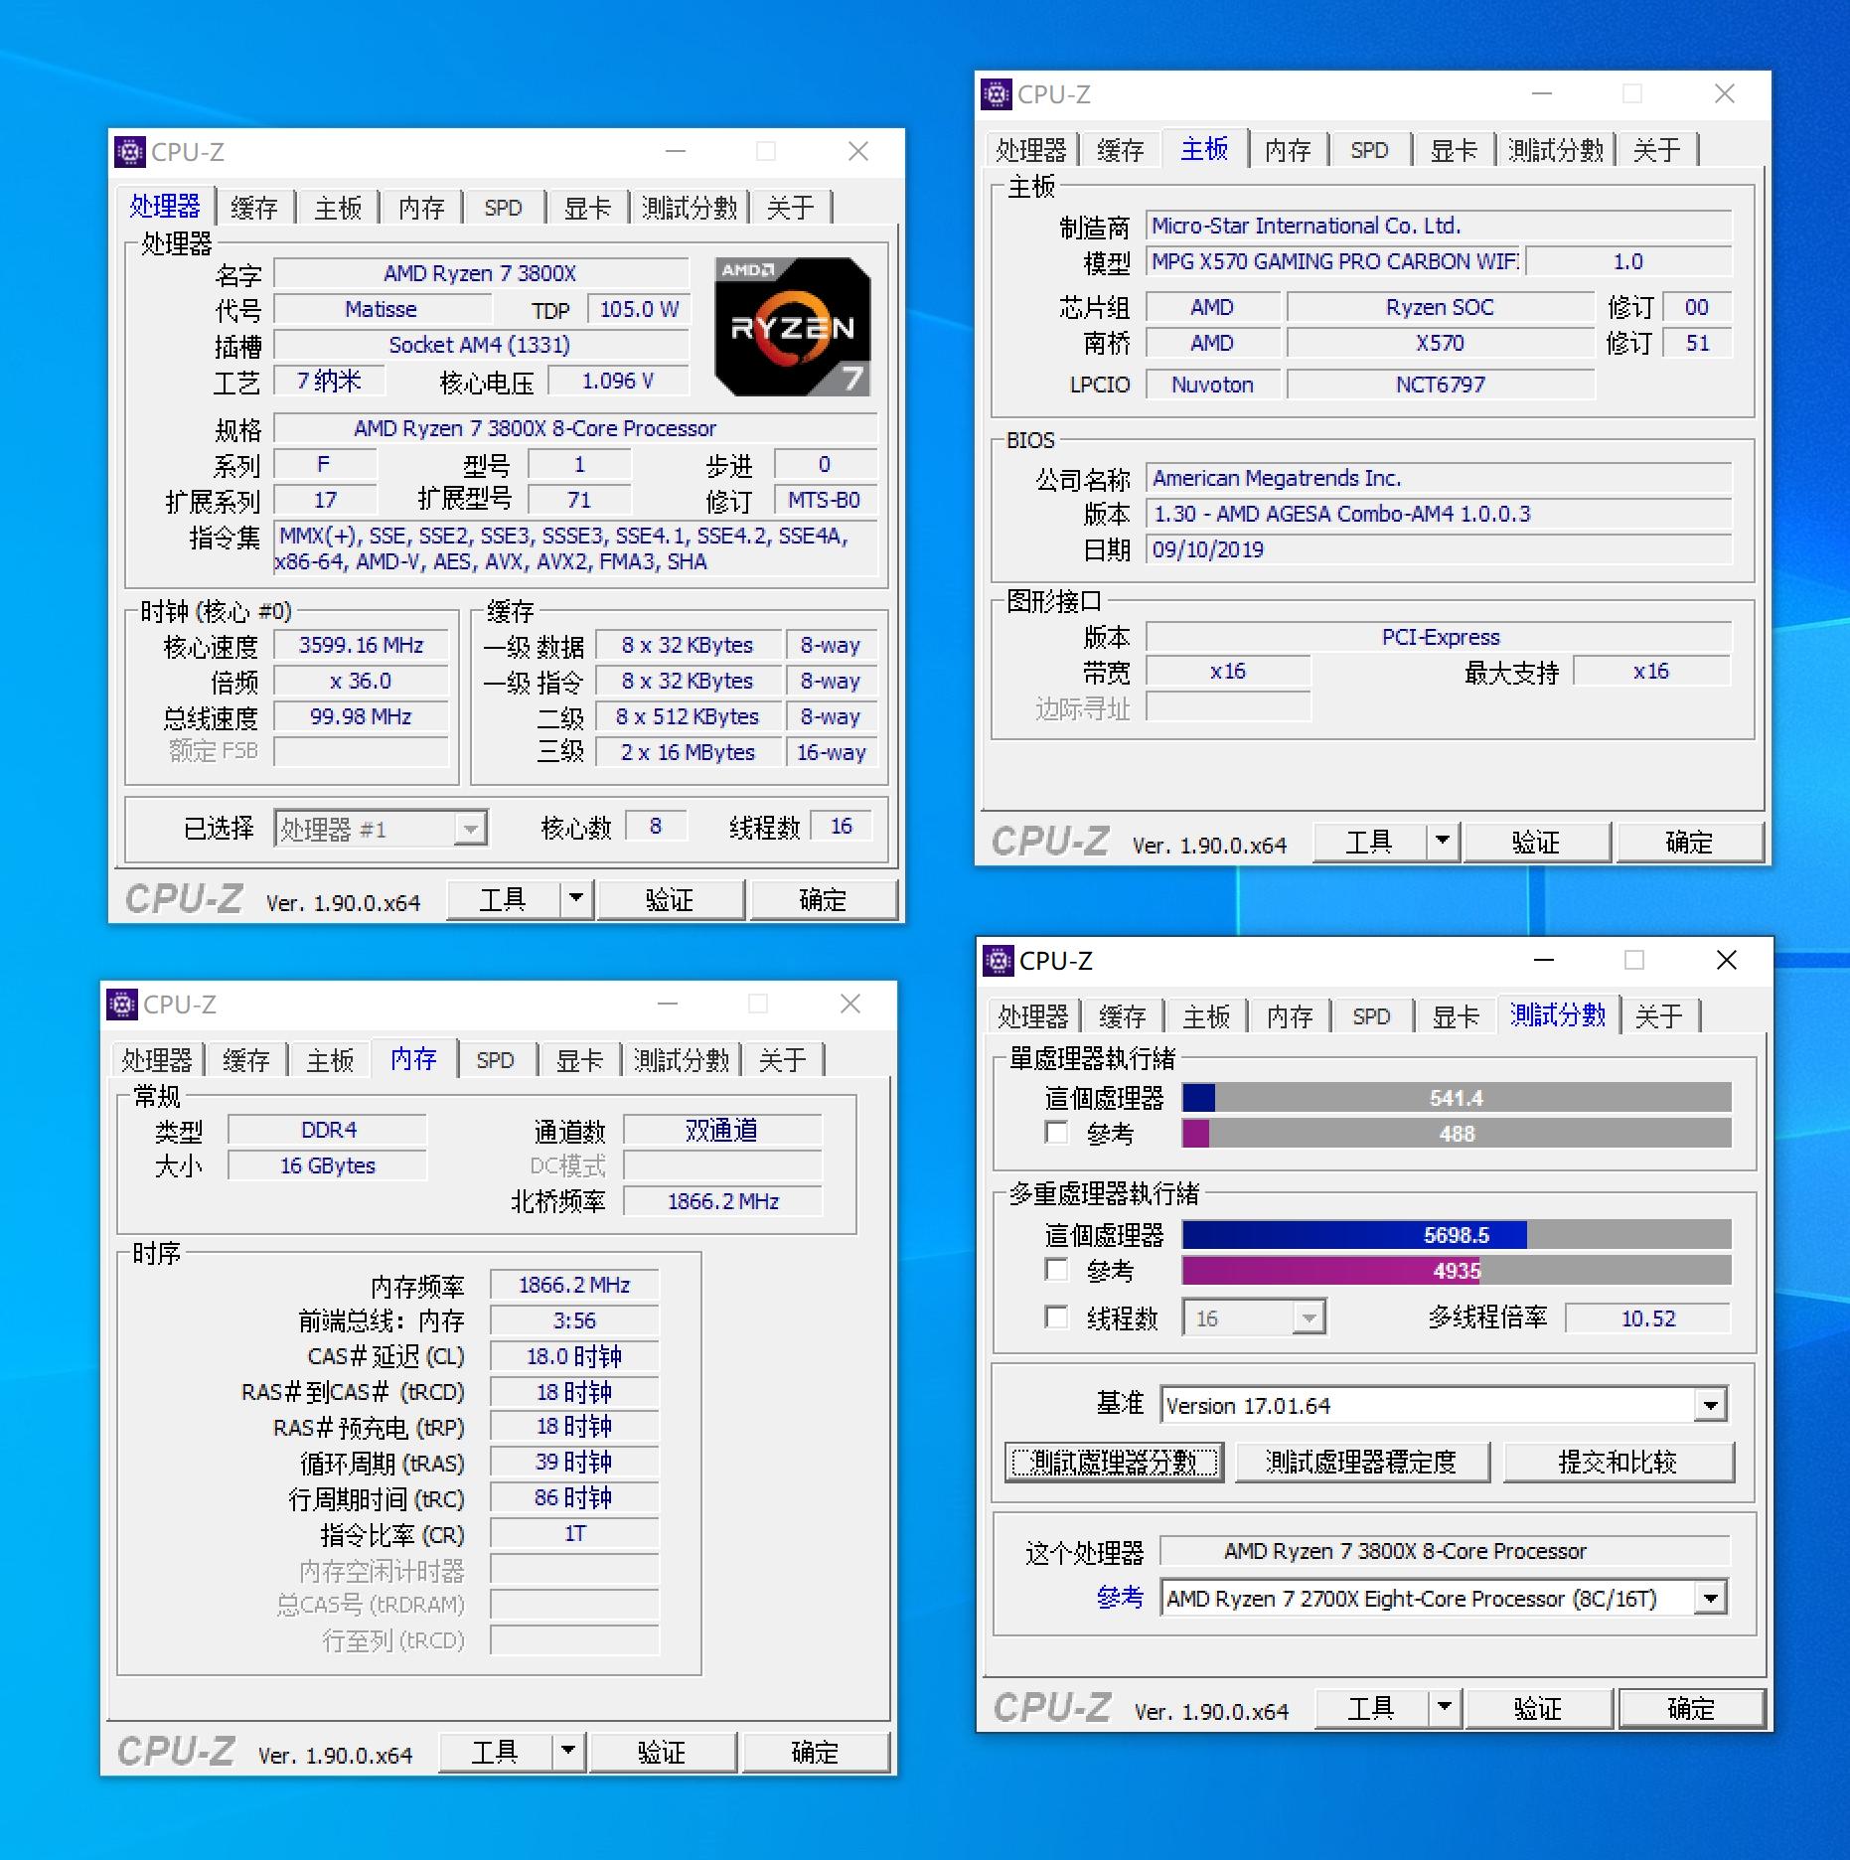Minimize the benchmark CPU-Z window
This screenshot has width=1850, height=1860.
tap(1543, 960)
